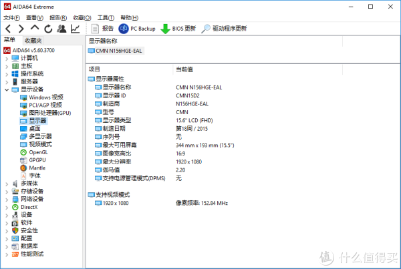
Task: Click the 显示器名称 column header
Action: 215,41
